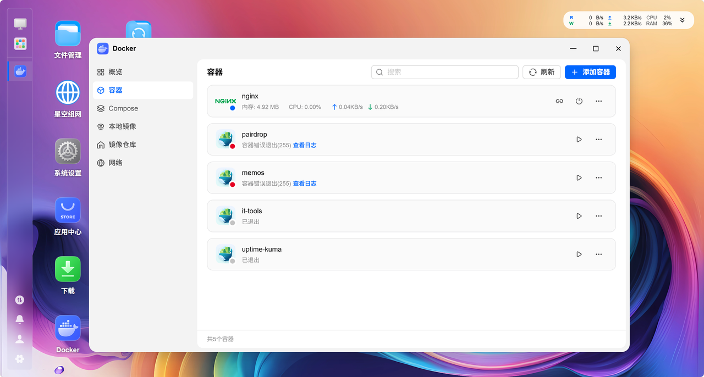Viewport: 704px width, 377px height.
Task: Open the user account icon in dock
Action: tap(20, 339)
